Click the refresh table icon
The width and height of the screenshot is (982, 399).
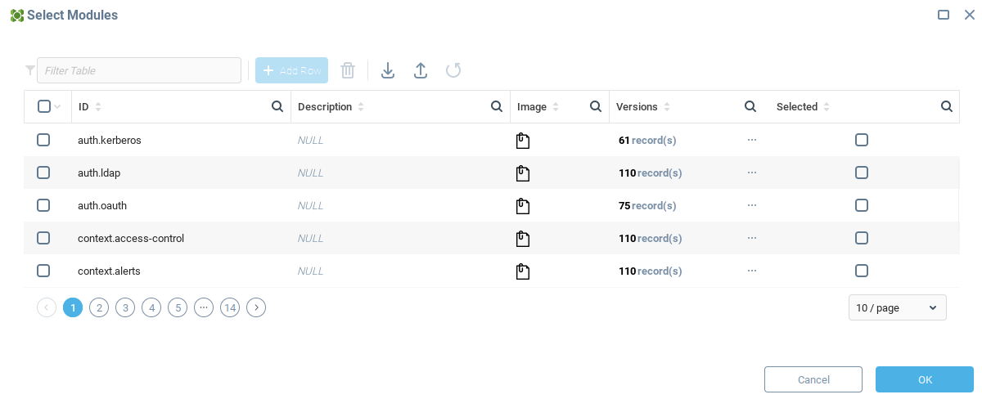pyautogui.click(x=453, y=70)
